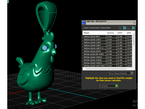Select the White Gold:9K PdW row

[x=107, y=54]
